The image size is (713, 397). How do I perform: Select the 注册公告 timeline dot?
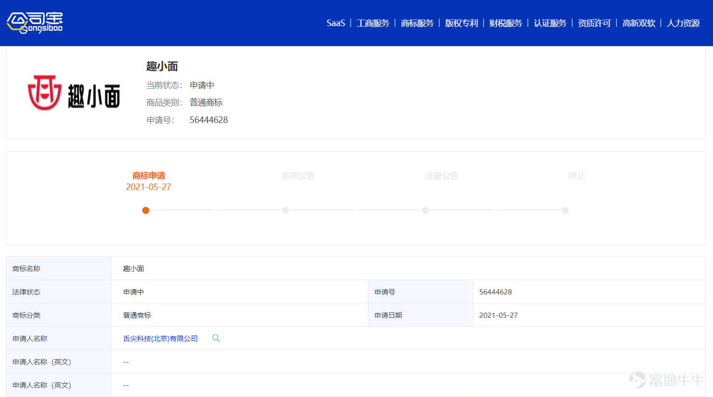(425, 210)
